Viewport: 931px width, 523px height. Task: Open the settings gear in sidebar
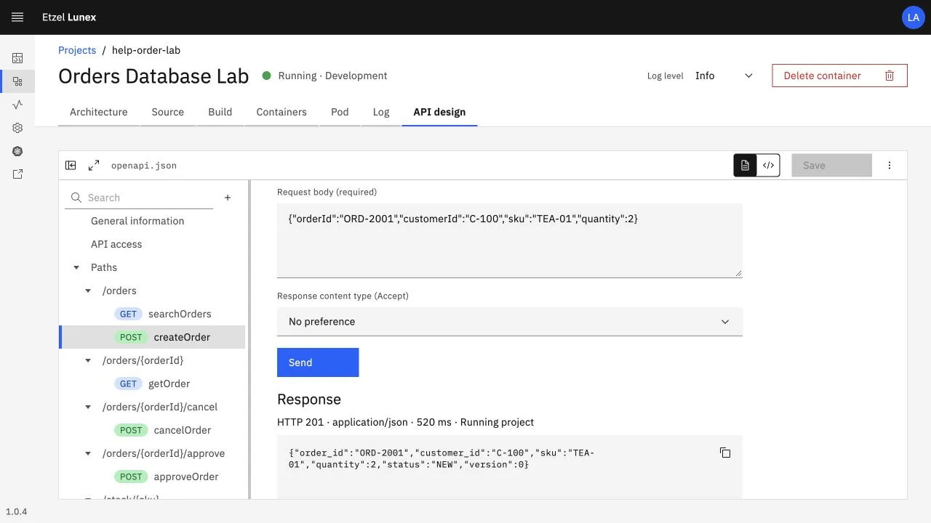point(17,128)
